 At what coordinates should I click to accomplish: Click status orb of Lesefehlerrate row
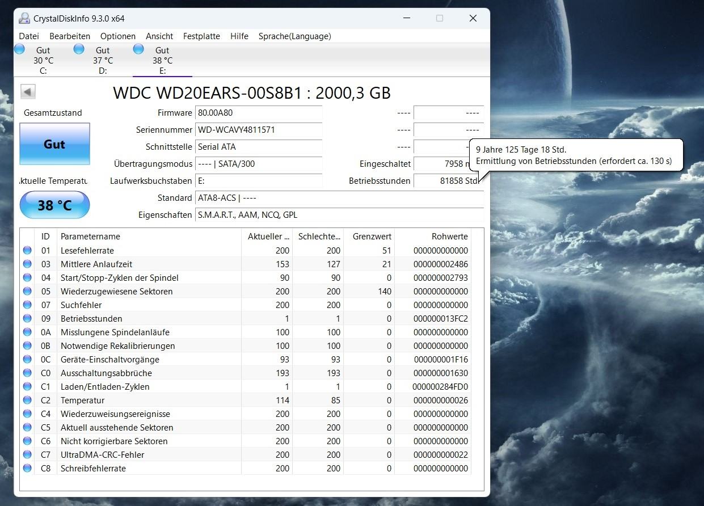[x=27, y=251]
